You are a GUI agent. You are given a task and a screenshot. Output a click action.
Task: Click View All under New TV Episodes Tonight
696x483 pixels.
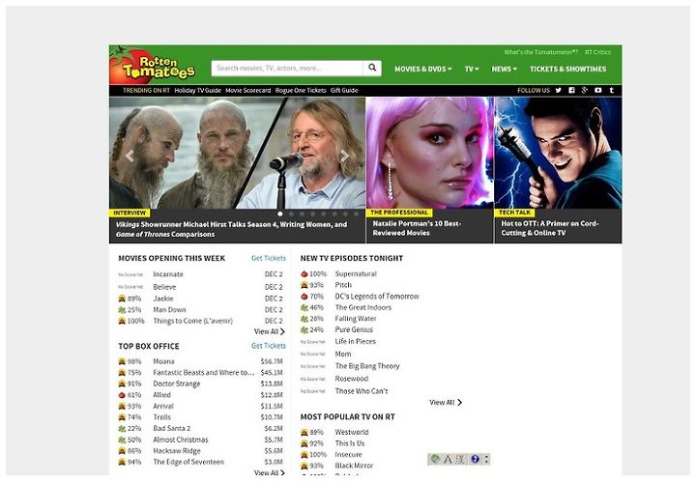(x=446, y=402)
